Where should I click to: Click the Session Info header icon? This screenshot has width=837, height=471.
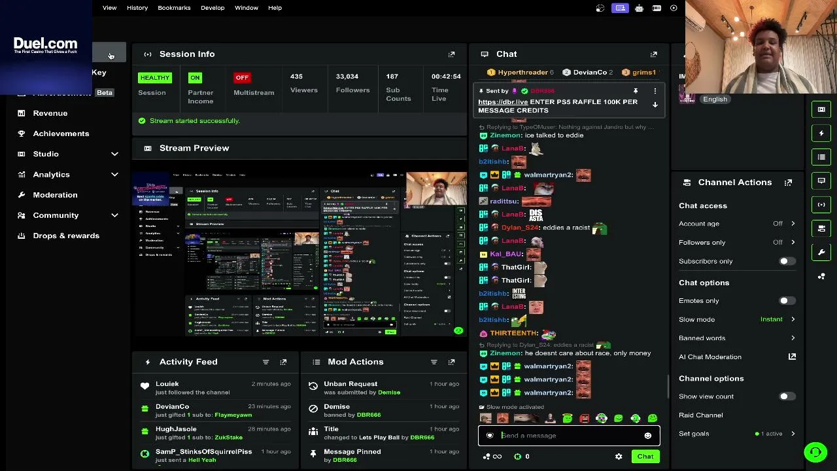pyautogui.click(x=148, y=54)
